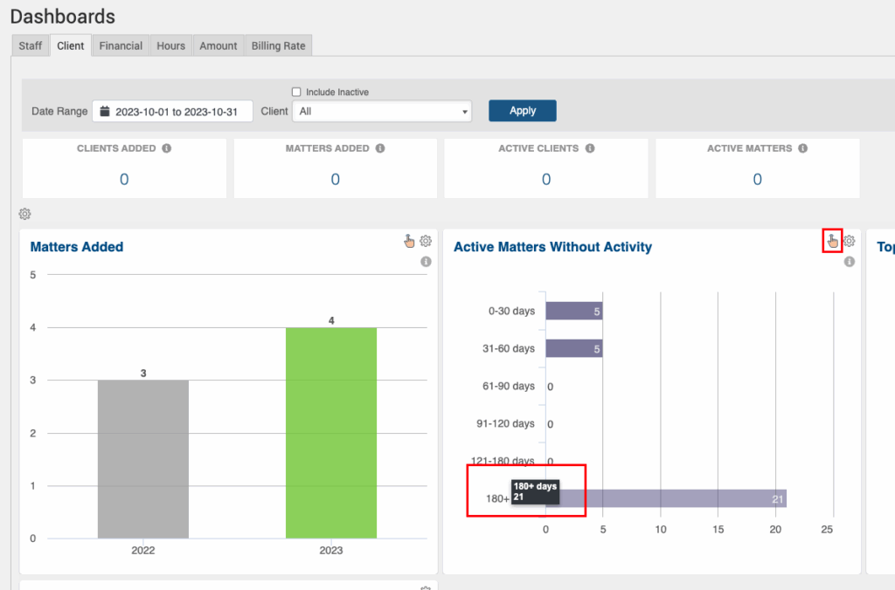895x590 pixels.
Task: Click the green 2023 bar in Matters Added
Action: click(330, 432)
